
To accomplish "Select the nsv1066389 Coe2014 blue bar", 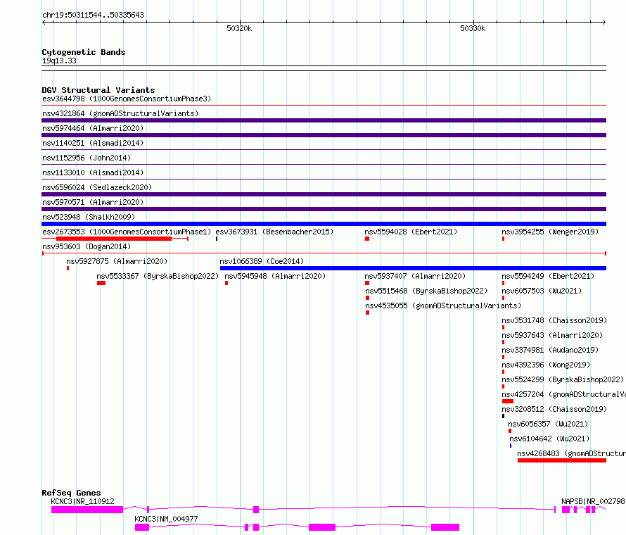I will [413, 268].
